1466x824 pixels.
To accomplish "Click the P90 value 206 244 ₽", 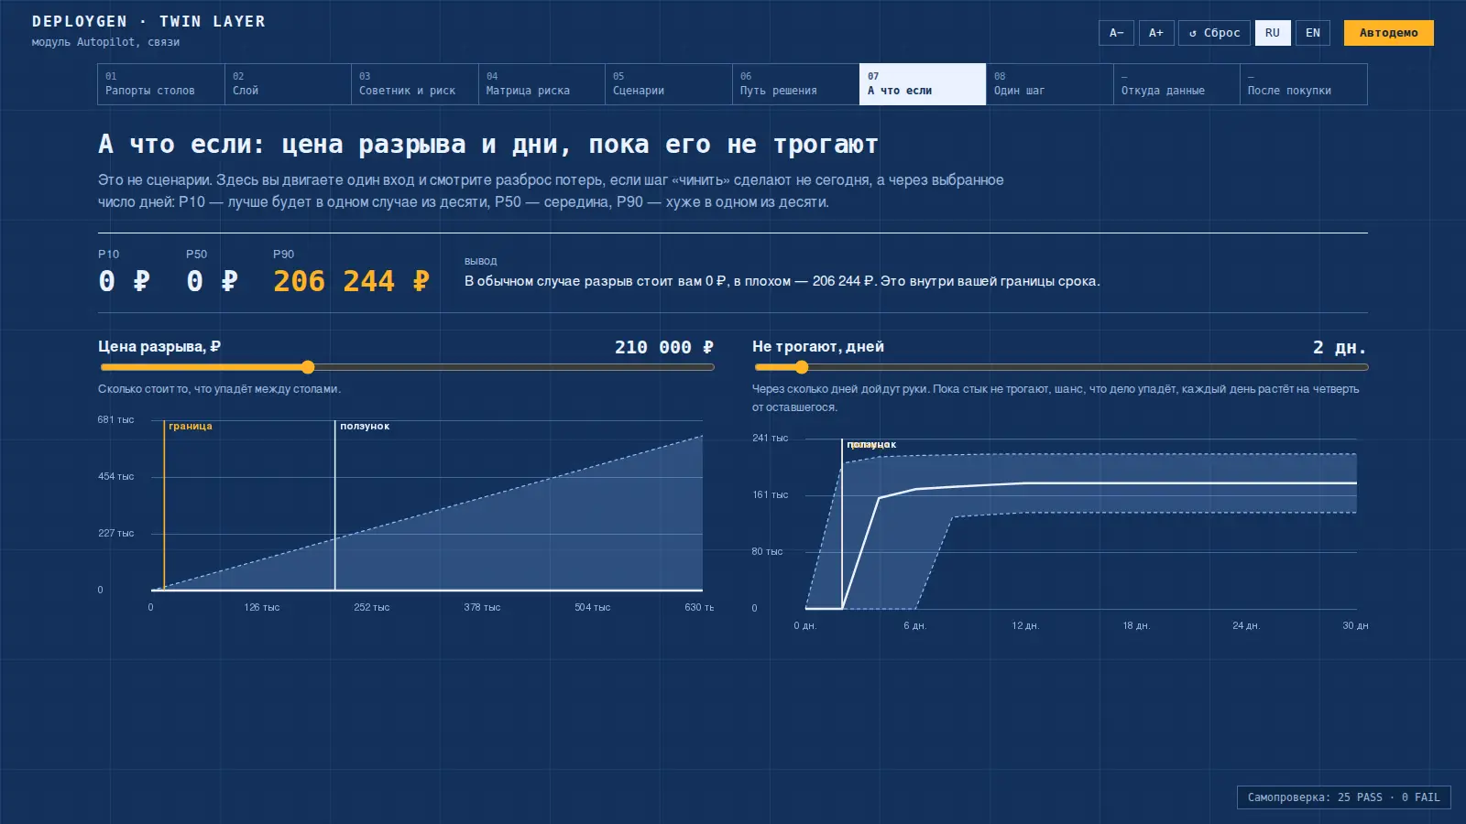I will [x=351, y=281].
